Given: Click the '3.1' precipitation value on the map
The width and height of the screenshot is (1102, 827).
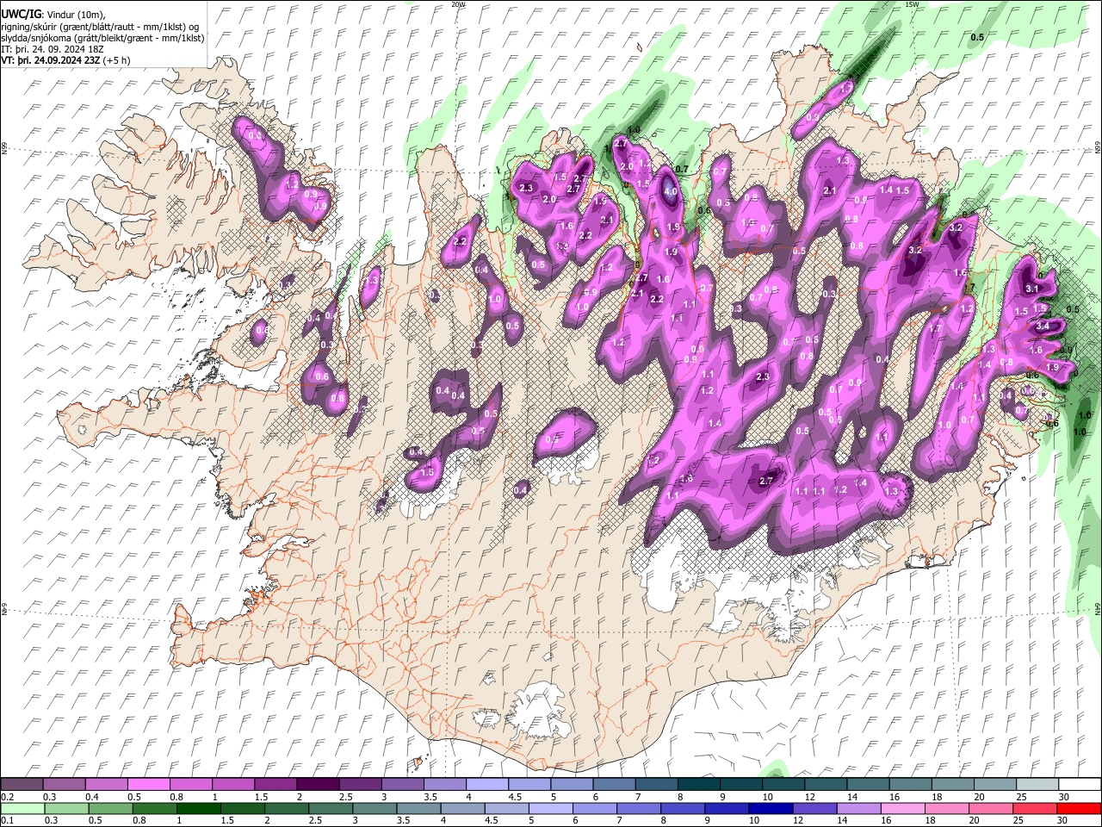Looking at the screenshot, I should 1032,289.
